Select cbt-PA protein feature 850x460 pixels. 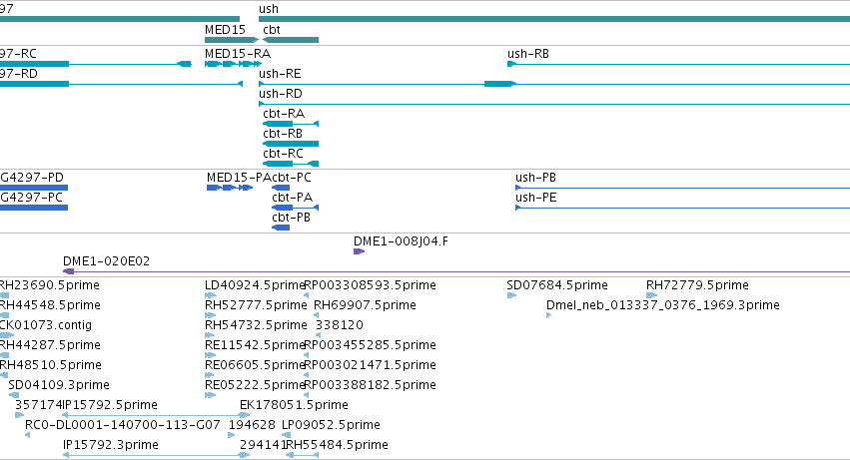(x=295, y=208)
